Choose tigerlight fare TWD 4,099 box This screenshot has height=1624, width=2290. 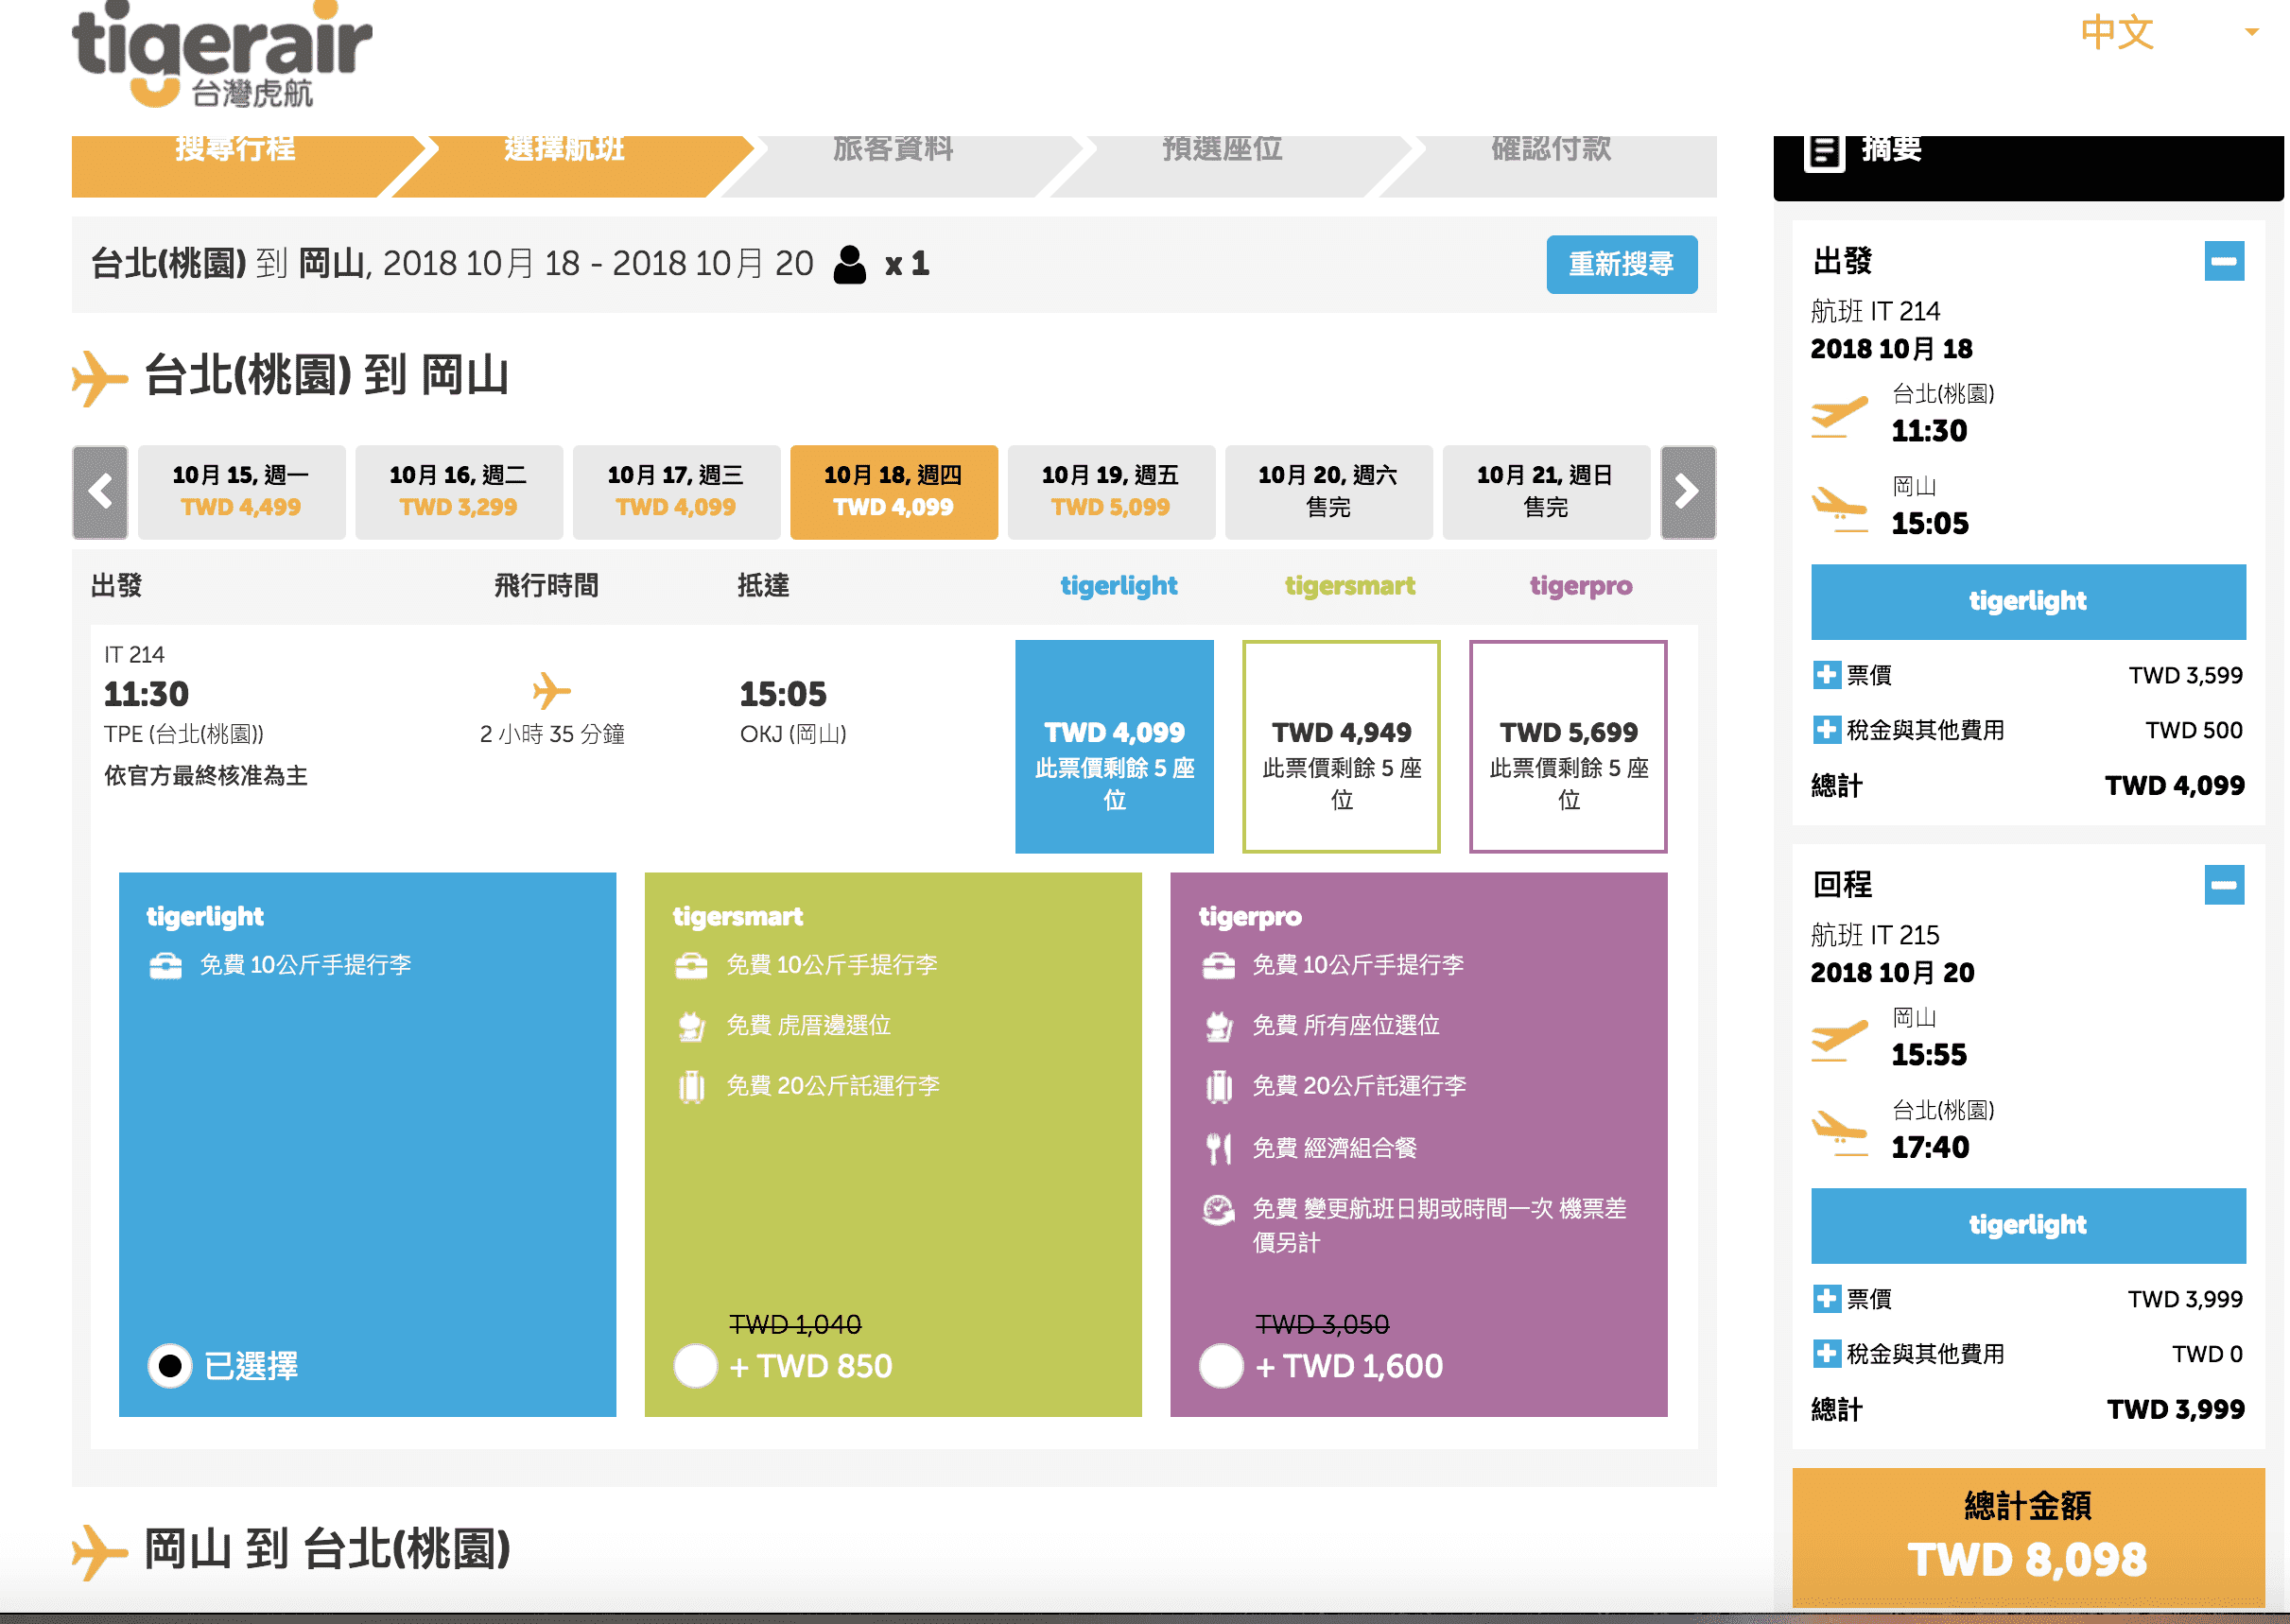(1114, 746)
